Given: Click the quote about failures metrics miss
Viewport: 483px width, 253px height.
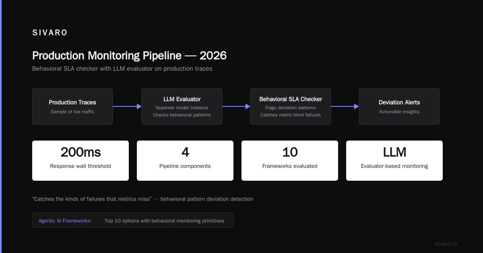Looking at the screenshot, I should tap(143, 199).
